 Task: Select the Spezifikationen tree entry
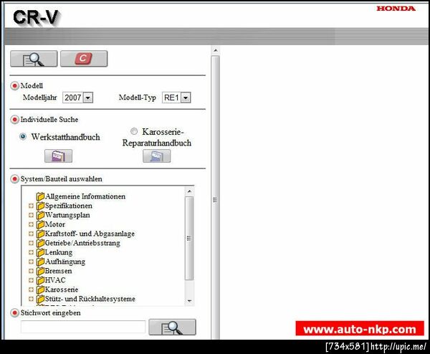(69, 206)
